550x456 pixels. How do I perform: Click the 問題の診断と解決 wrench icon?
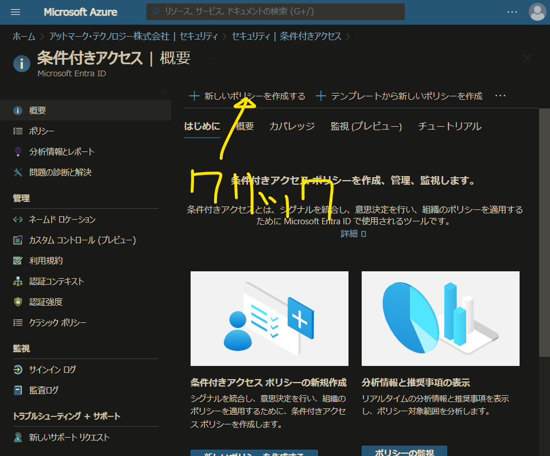(18, 172)
